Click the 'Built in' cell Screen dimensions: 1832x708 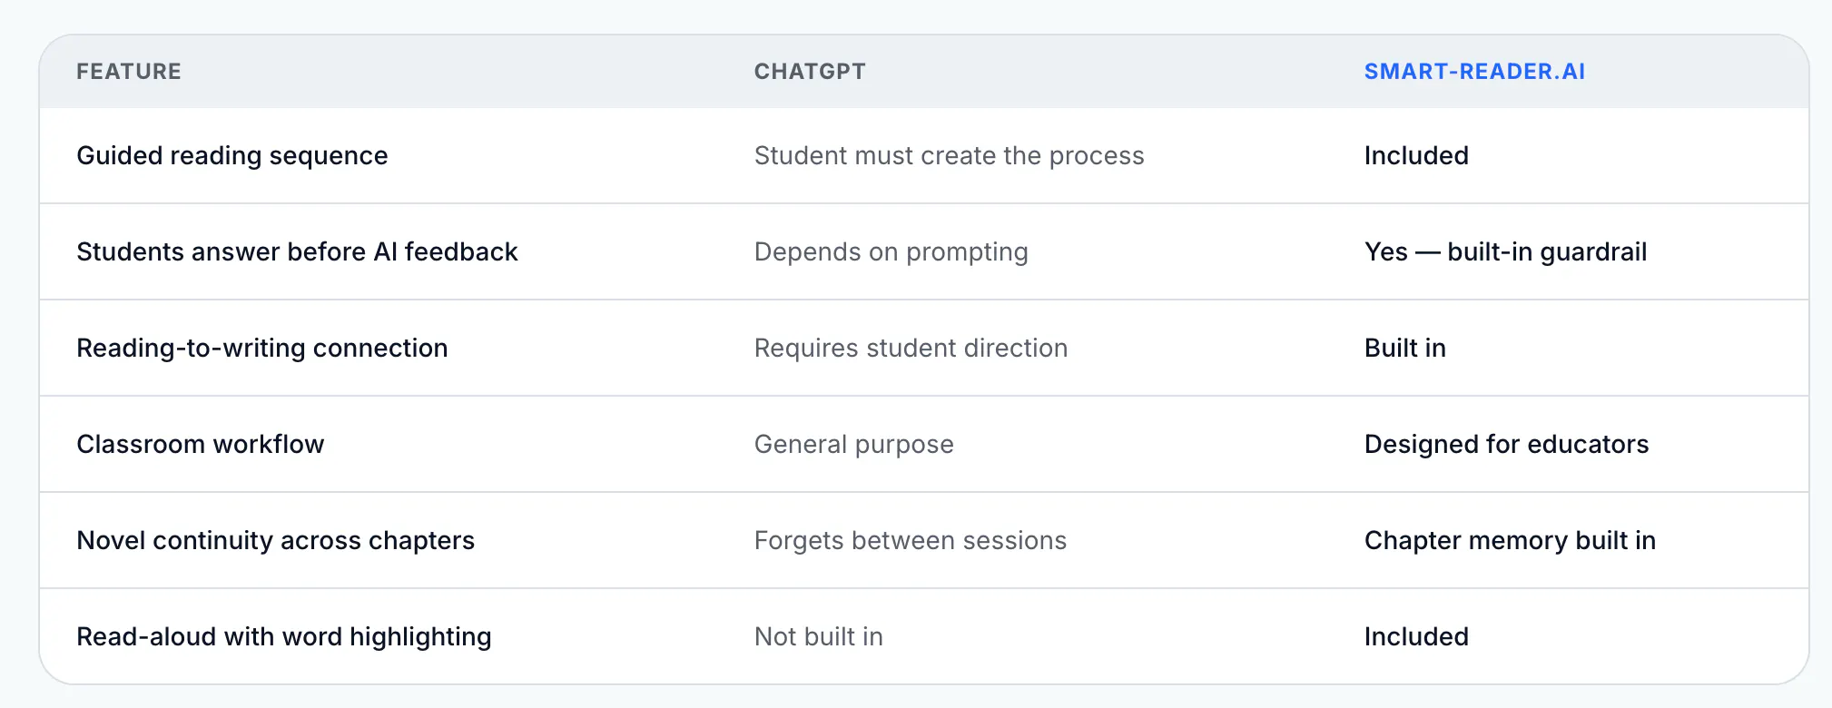point(1404,349)
